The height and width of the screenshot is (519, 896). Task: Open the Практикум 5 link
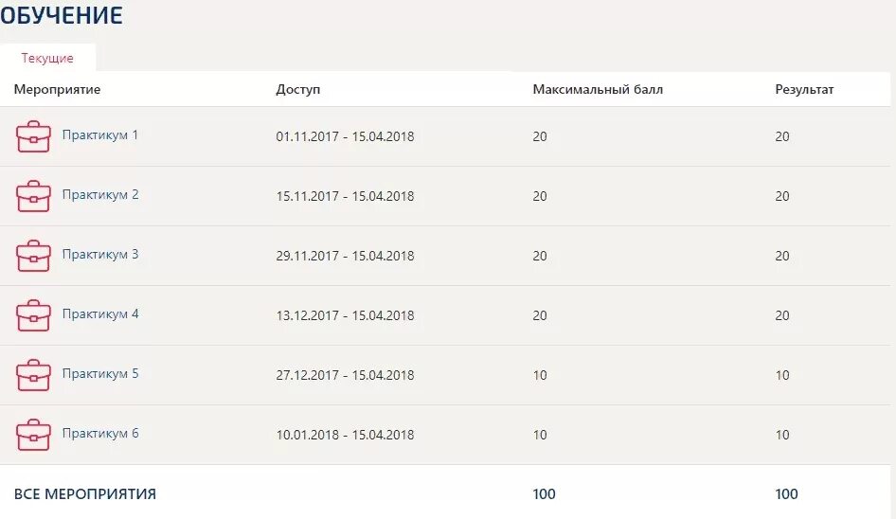(x=100, y=374)
